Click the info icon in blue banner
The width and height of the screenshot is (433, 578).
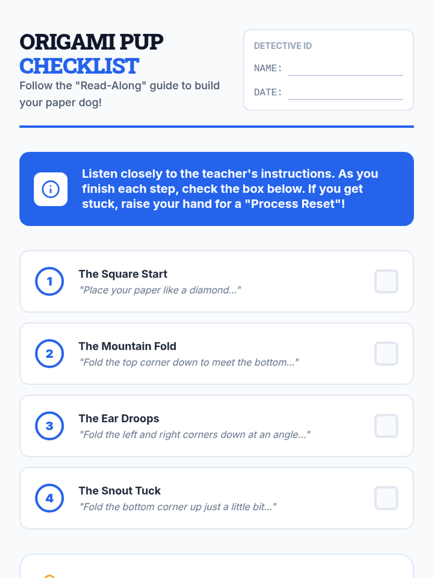coord(51,189)
